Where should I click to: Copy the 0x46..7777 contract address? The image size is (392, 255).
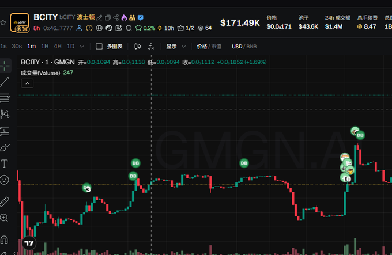click(x=58, y=28)
